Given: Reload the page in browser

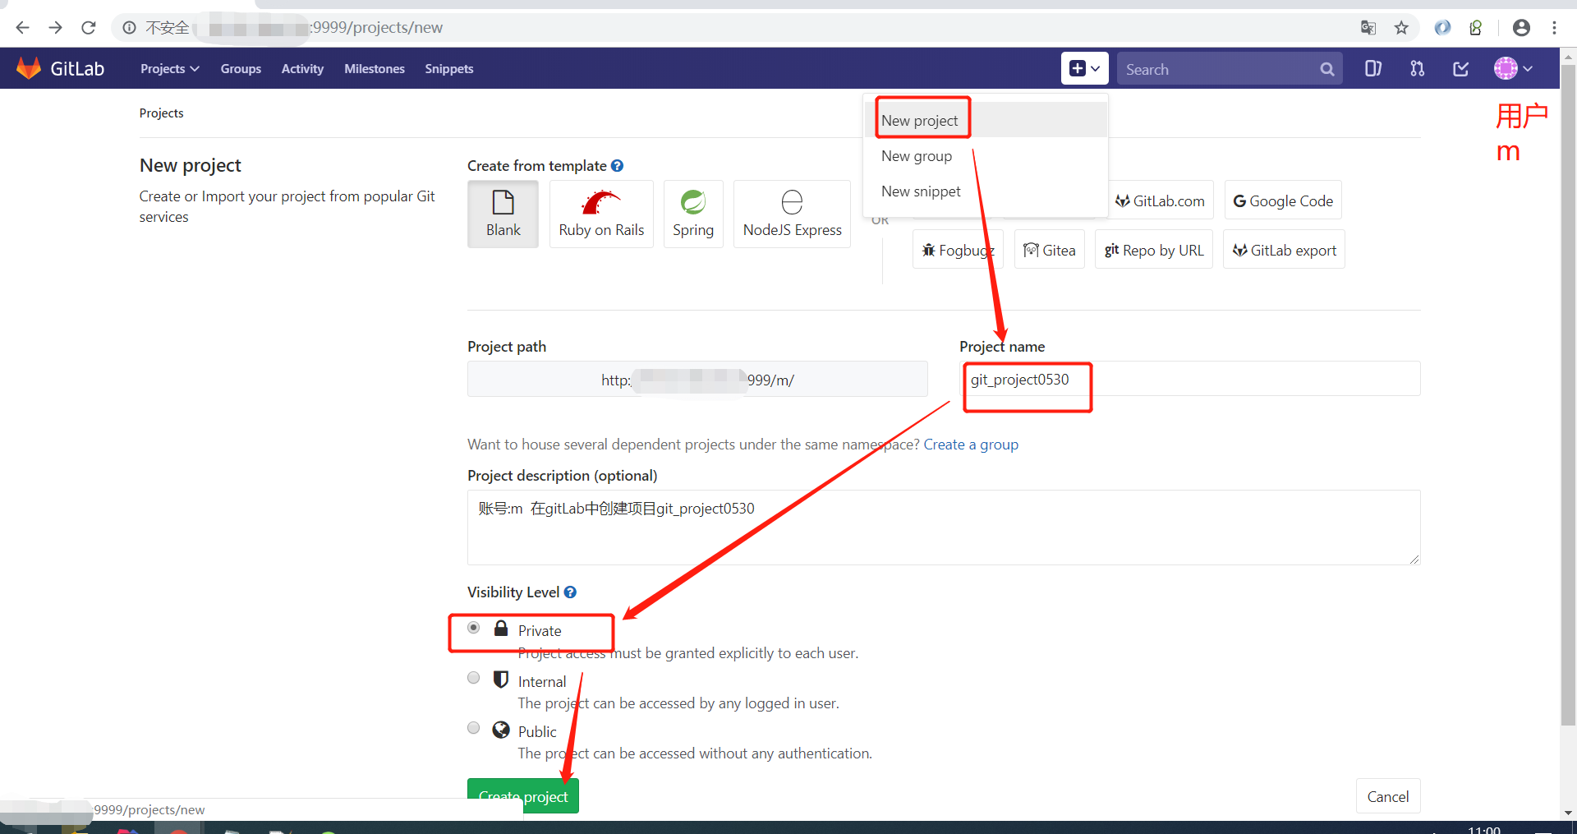Looking at the screenshot, I should 89,27.
